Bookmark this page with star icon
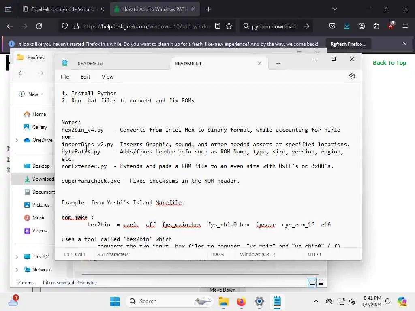 [229, 26]
